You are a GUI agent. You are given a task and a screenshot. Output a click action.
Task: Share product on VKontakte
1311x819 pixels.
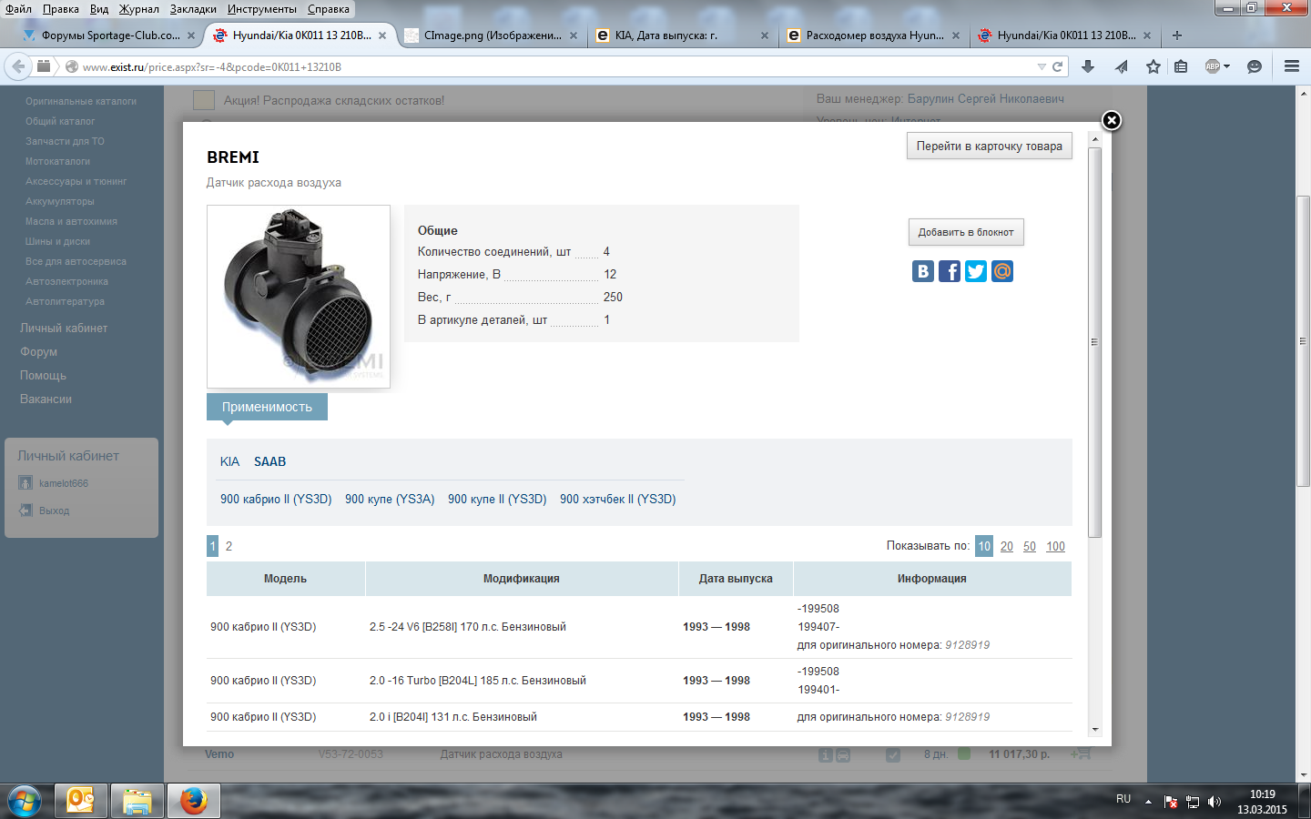923,271
